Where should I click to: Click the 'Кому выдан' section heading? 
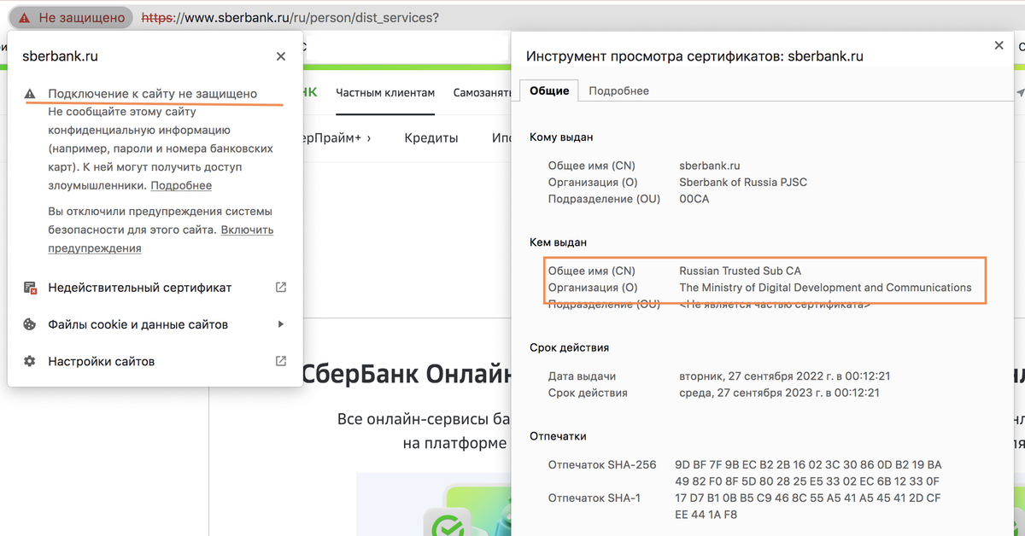click(x=561, y=137)
